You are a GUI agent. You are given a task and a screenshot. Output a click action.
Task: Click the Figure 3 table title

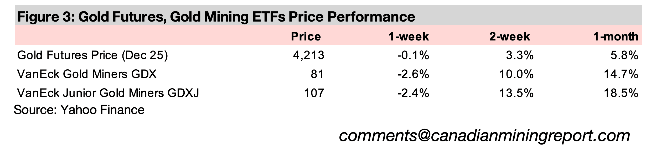[x=216, y=17]
